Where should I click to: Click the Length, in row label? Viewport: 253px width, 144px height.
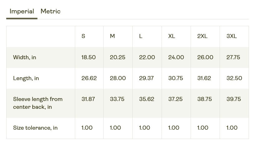coord(26,78)
